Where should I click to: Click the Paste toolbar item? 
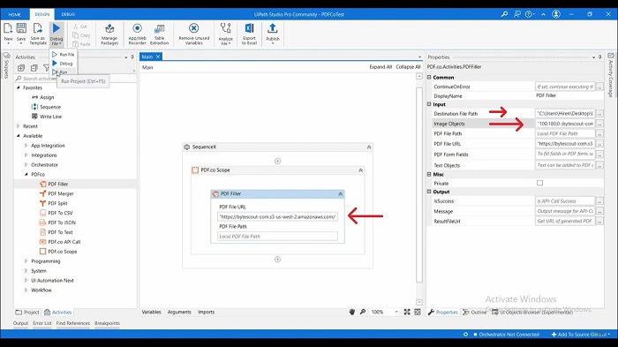[x=81, y=44]
